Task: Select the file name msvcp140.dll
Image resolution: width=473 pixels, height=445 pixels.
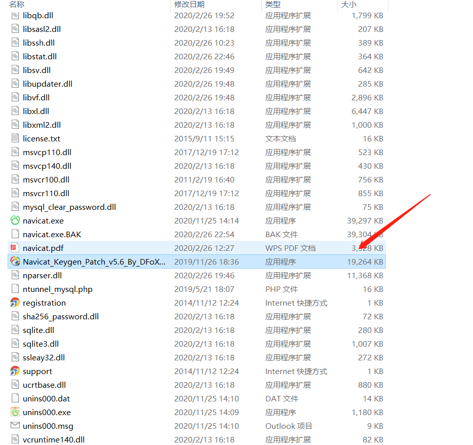Action: pos(47,166)
